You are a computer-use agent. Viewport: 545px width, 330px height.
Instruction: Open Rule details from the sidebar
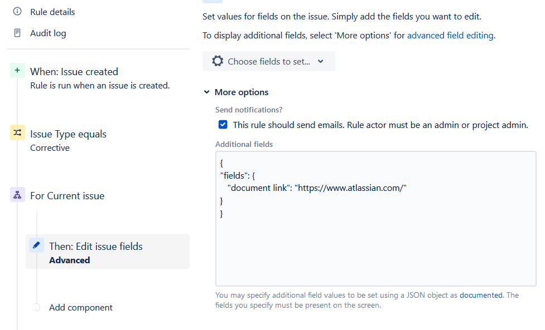click(53, 11)
